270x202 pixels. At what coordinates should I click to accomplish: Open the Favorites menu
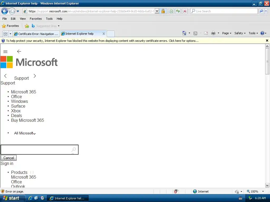(36, 19)
